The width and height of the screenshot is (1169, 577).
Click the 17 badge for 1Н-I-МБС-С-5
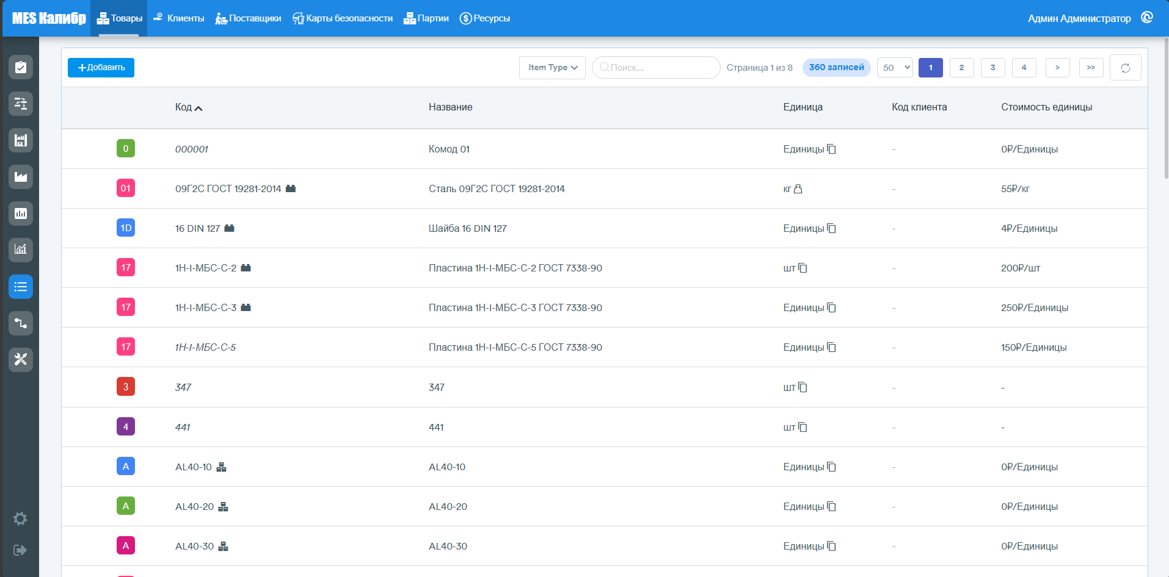(x=126, y=346)
